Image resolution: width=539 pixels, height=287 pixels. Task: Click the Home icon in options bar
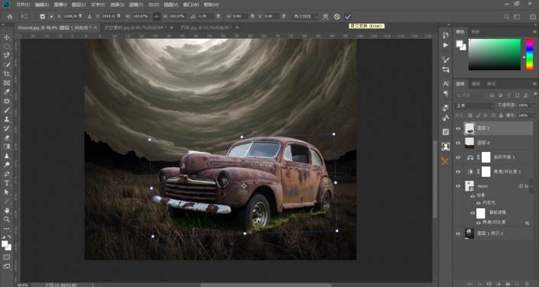10,17
